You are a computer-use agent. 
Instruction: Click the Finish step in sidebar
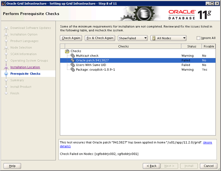click(x=15, y=93)
